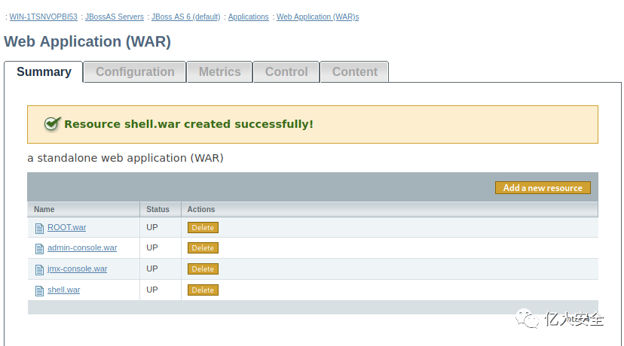The height and width of the screenshot is (346, 624).
Task: Click the Web Application (WAR) page heading
Action: (87, 41)
